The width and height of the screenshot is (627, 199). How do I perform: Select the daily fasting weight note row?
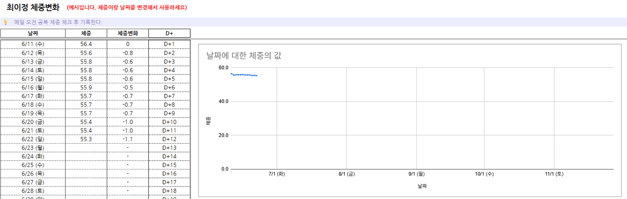point(58,22)
